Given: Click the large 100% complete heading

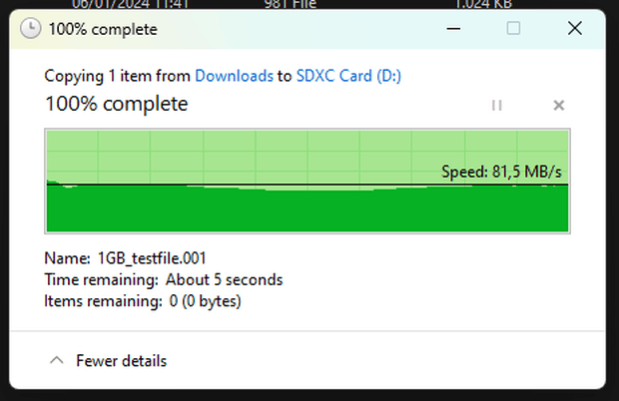Looking at the screenshot, I should pos(117,104).
